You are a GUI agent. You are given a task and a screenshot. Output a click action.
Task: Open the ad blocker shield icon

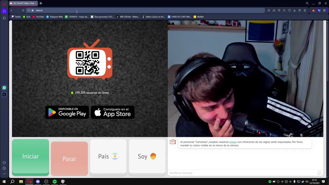point(279,10)
